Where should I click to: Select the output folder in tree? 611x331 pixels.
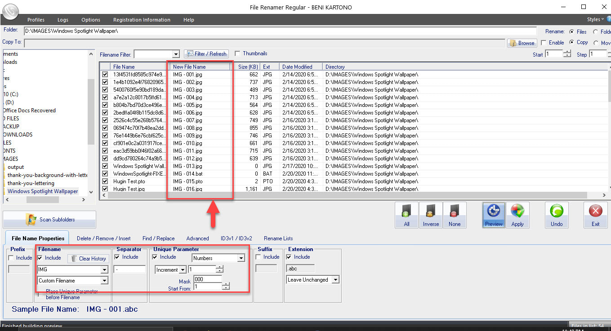(x=16, y=167)
